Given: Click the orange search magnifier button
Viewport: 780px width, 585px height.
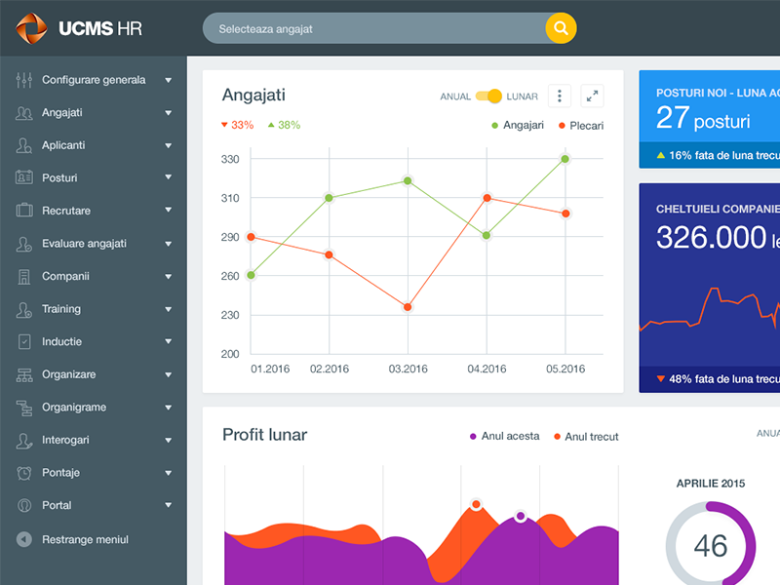Looking at the screenshot, I should click(561, 28).
